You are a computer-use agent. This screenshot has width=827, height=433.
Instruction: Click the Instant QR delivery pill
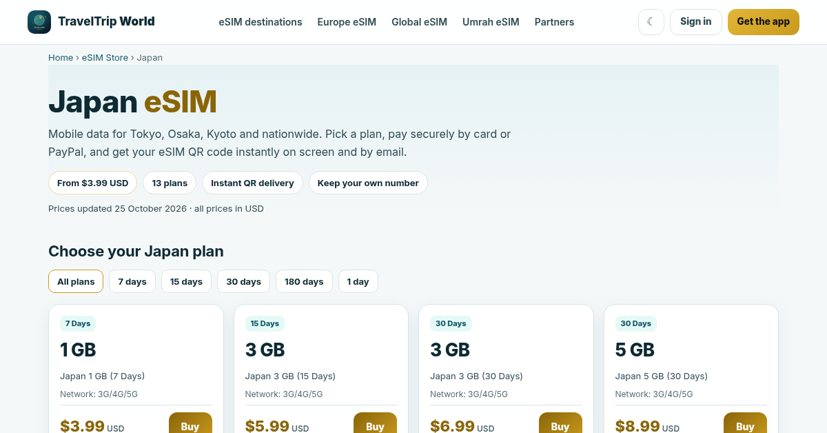coord(252,183)
